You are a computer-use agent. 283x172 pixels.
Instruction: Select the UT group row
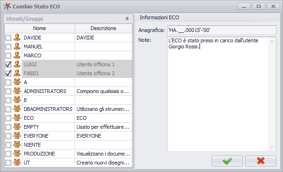(x=68, y=163)
